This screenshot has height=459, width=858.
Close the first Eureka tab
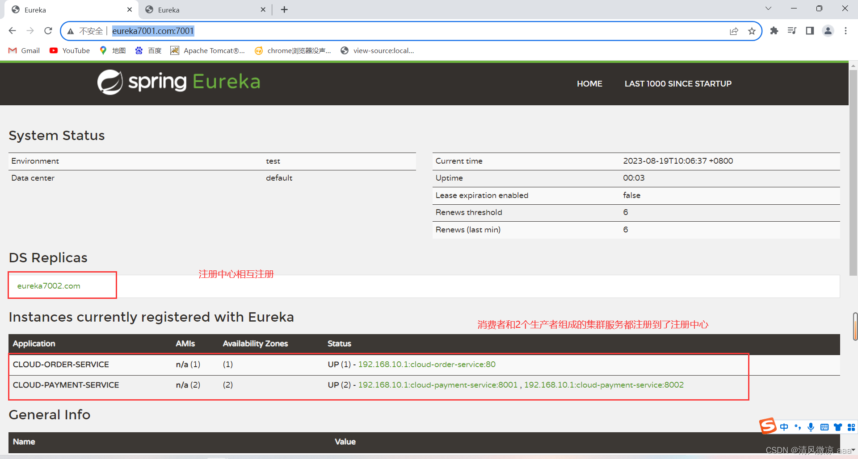[x=130, y=9]
